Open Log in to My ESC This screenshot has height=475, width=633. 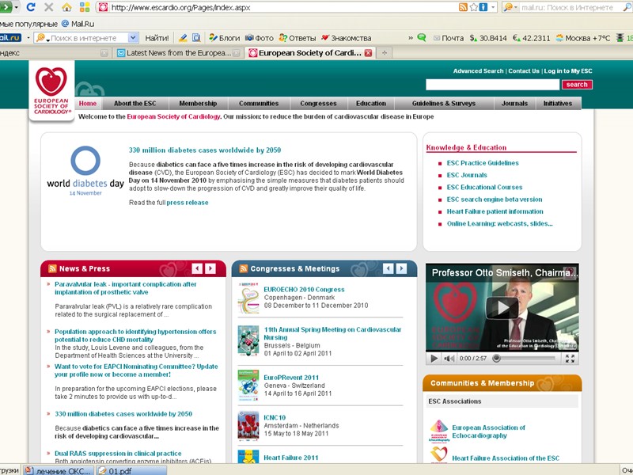(x=568, y=70)
